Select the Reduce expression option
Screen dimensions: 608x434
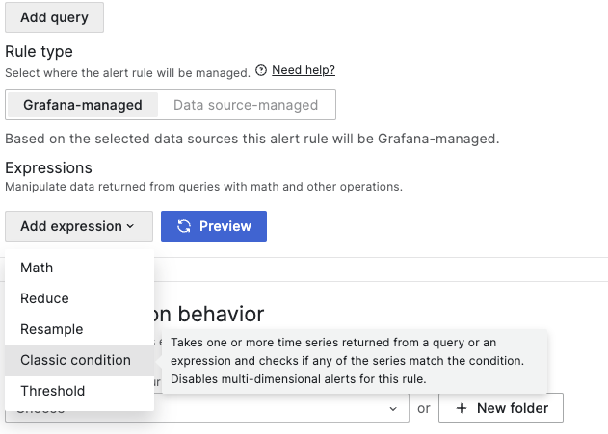click(44, 298)
